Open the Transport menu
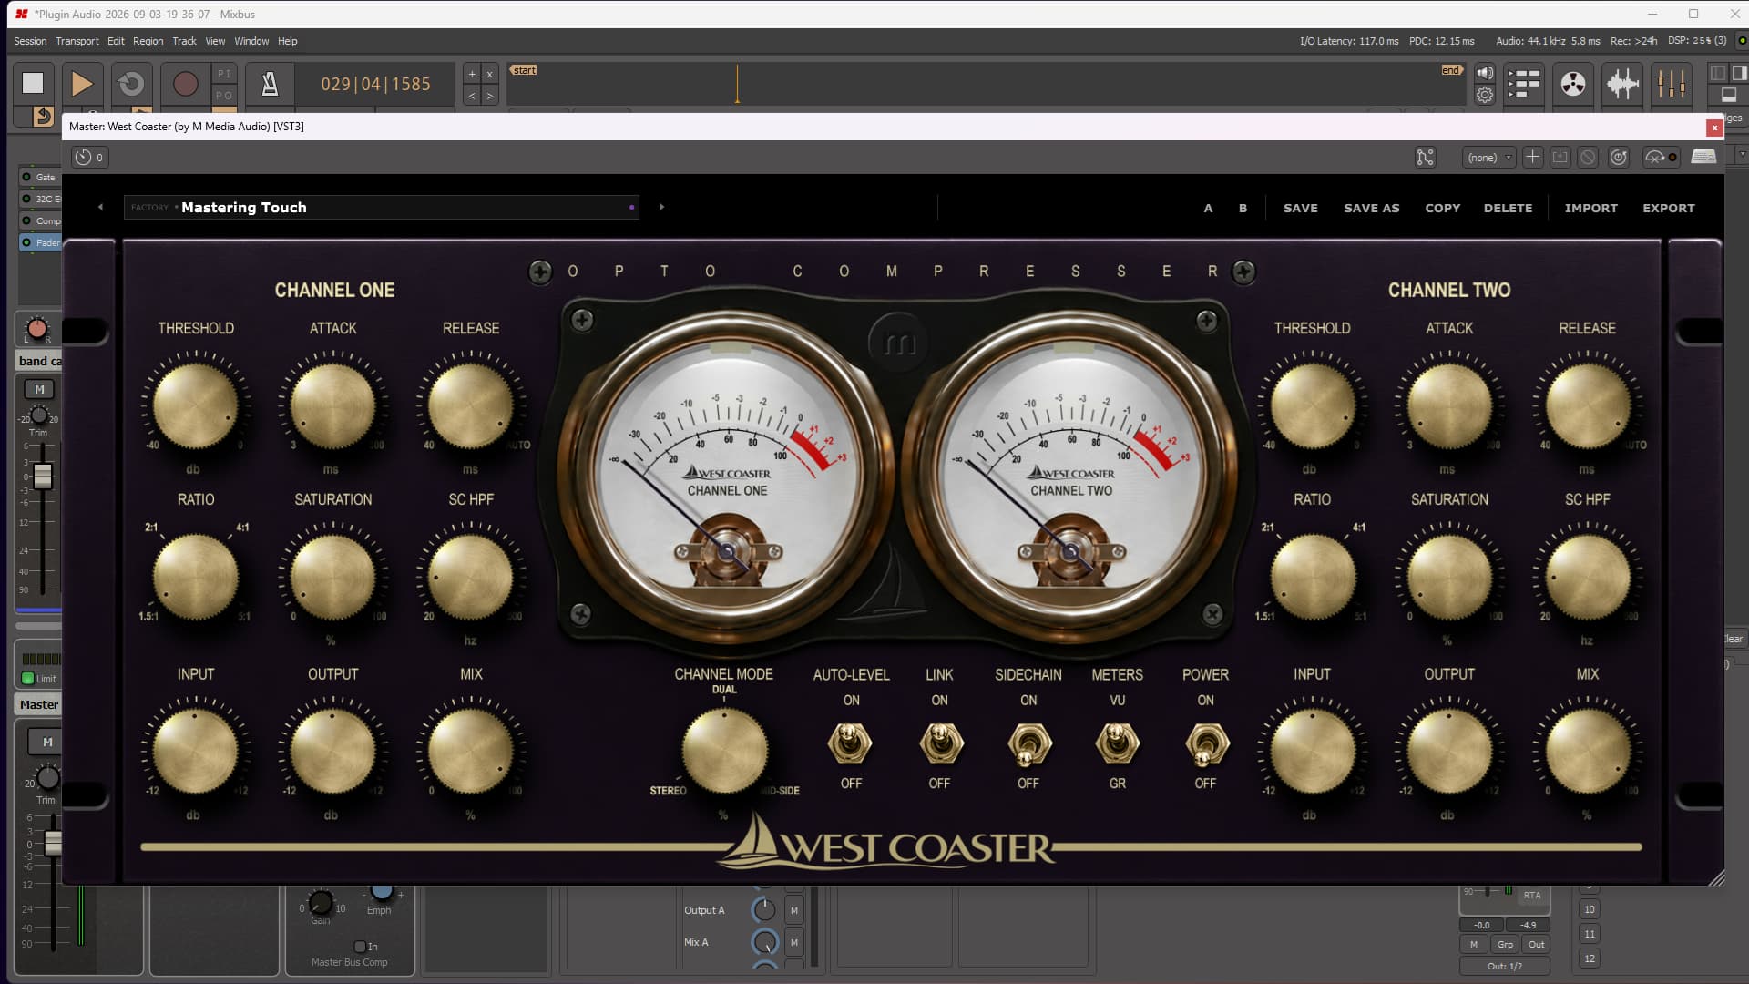Screen dimensions: 1749x984 click(77, 41)
